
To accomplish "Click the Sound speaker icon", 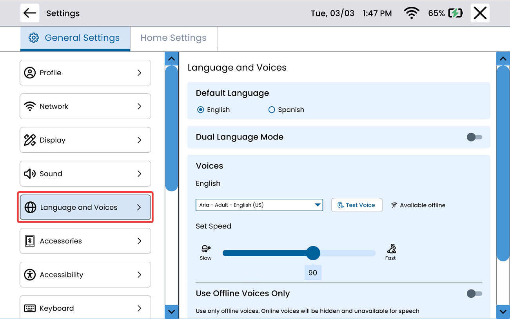I will 30,174.
